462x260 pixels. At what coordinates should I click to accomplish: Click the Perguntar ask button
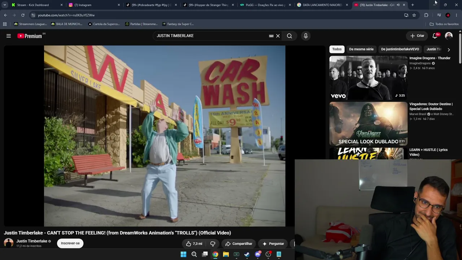(x=273, y=244)
